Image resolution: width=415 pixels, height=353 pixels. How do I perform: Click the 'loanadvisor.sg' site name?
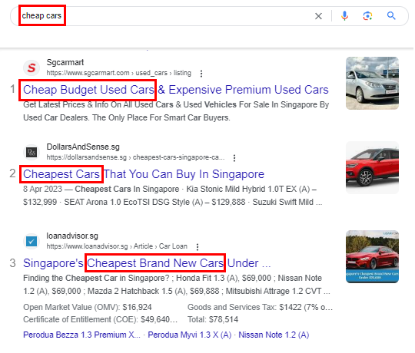click(72, 236)
